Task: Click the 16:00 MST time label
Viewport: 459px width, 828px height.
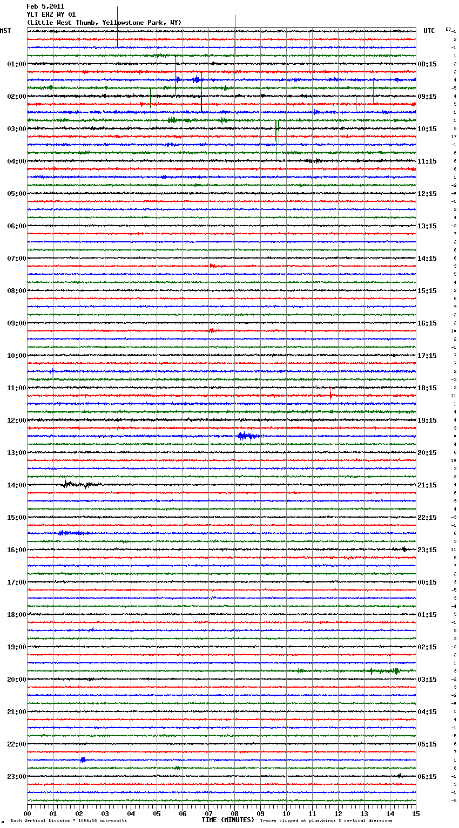Action: point(17,550)
